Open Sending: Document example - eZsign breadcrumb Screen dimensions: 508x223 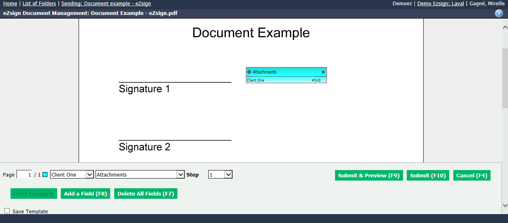[106, 4]
